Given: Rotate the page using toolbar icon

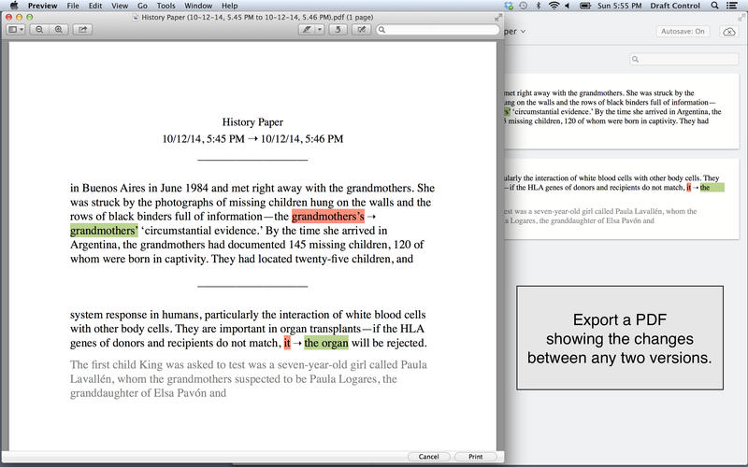Looking at the screenshot, I should point(338,30).
